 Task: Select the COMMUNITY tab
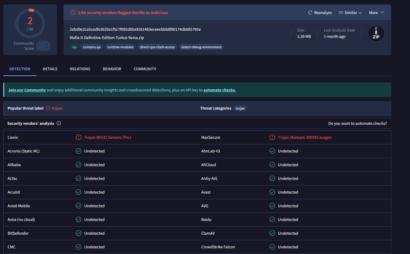[145, 69]
